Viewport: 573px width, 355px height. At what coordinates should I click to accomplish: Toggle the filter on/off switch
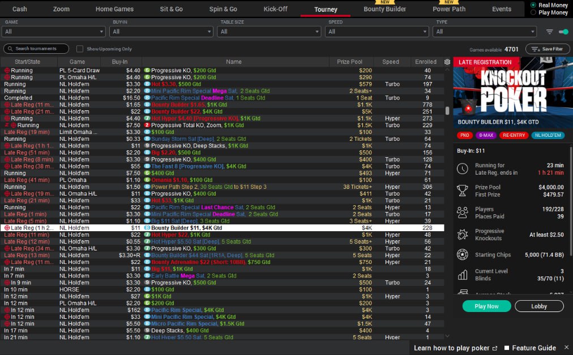[563, 32]
